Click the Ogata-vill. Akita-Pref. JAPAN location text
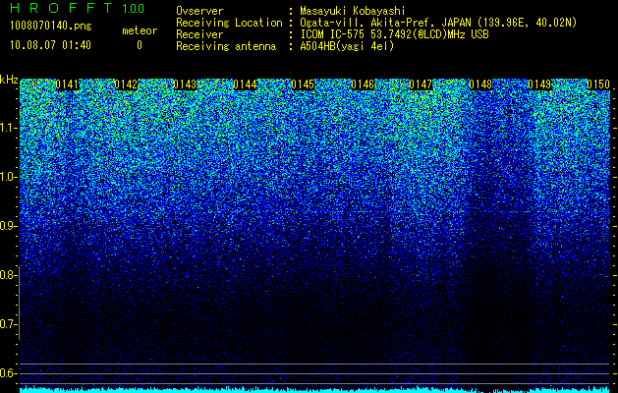This screenshot has width=618, height=393. pos(438,23)
